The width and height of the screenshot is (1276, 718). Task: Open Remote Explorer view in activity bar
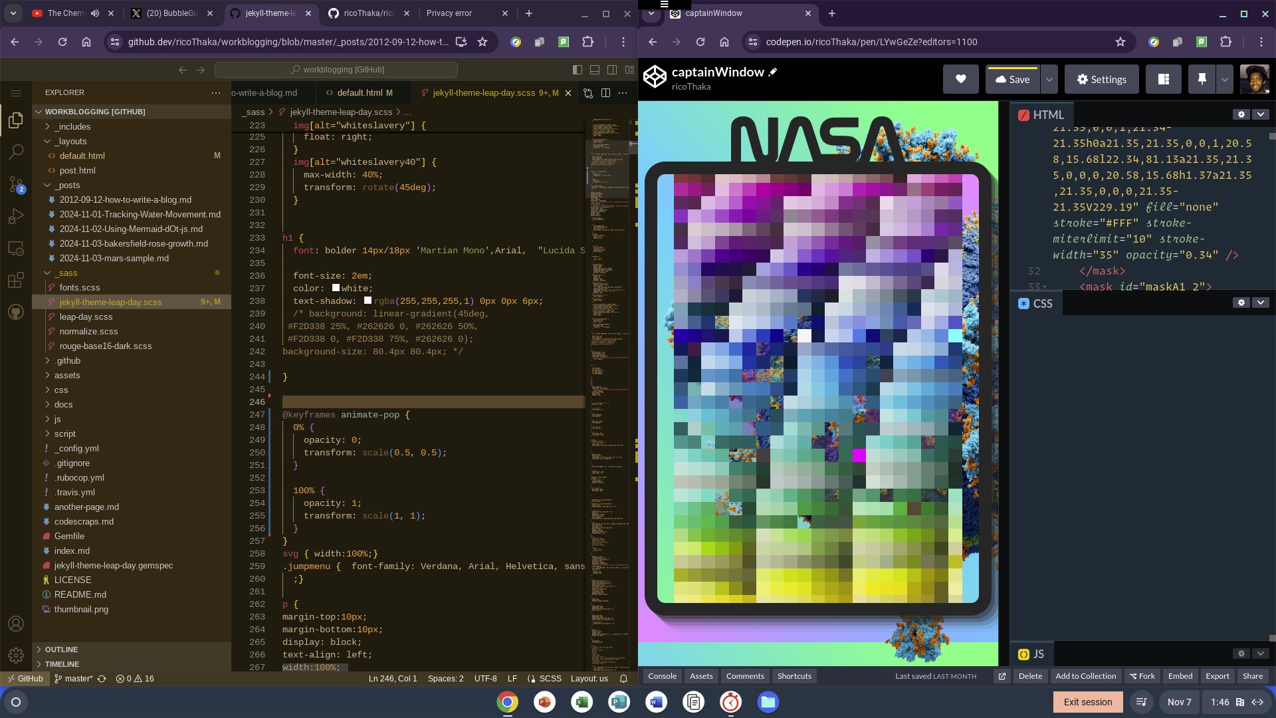[x=16, y=249]
